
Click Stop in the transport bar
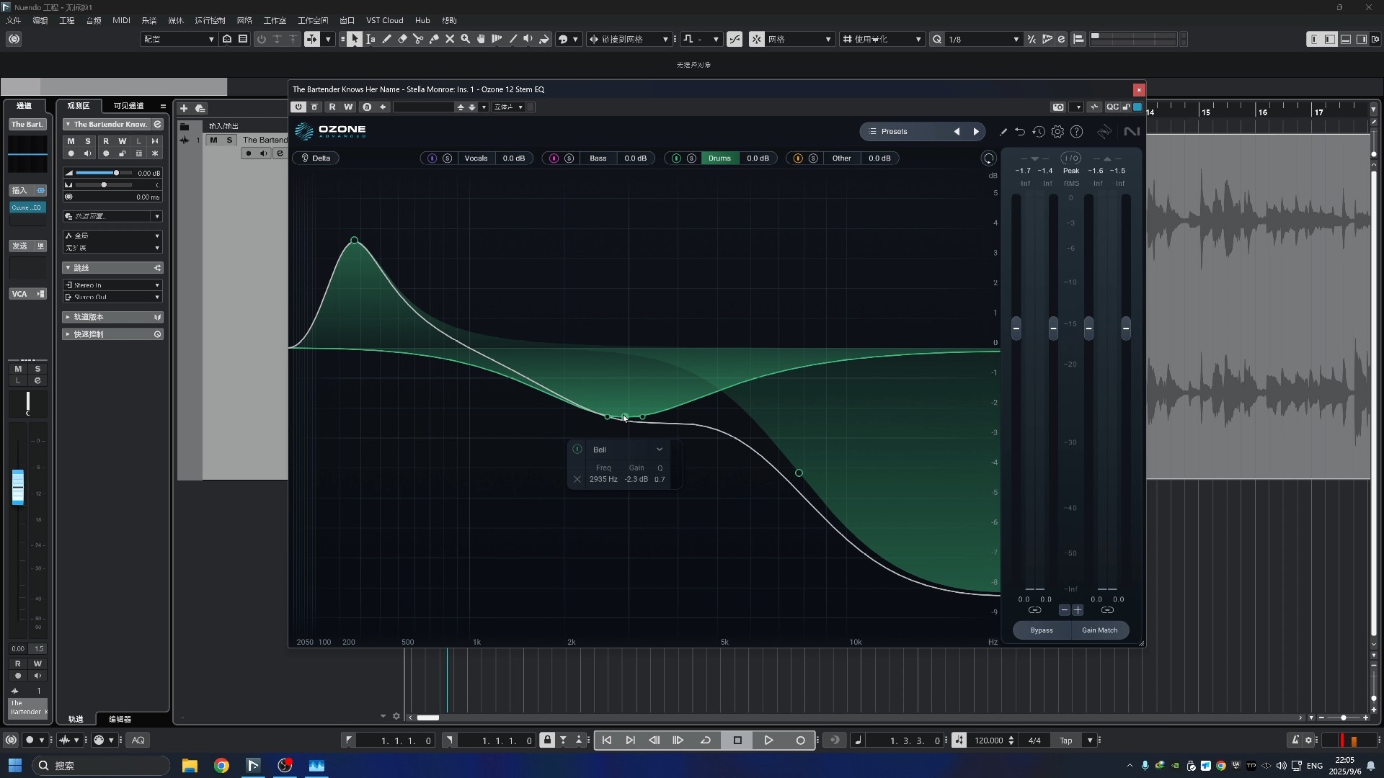click(x=737, y=741)
